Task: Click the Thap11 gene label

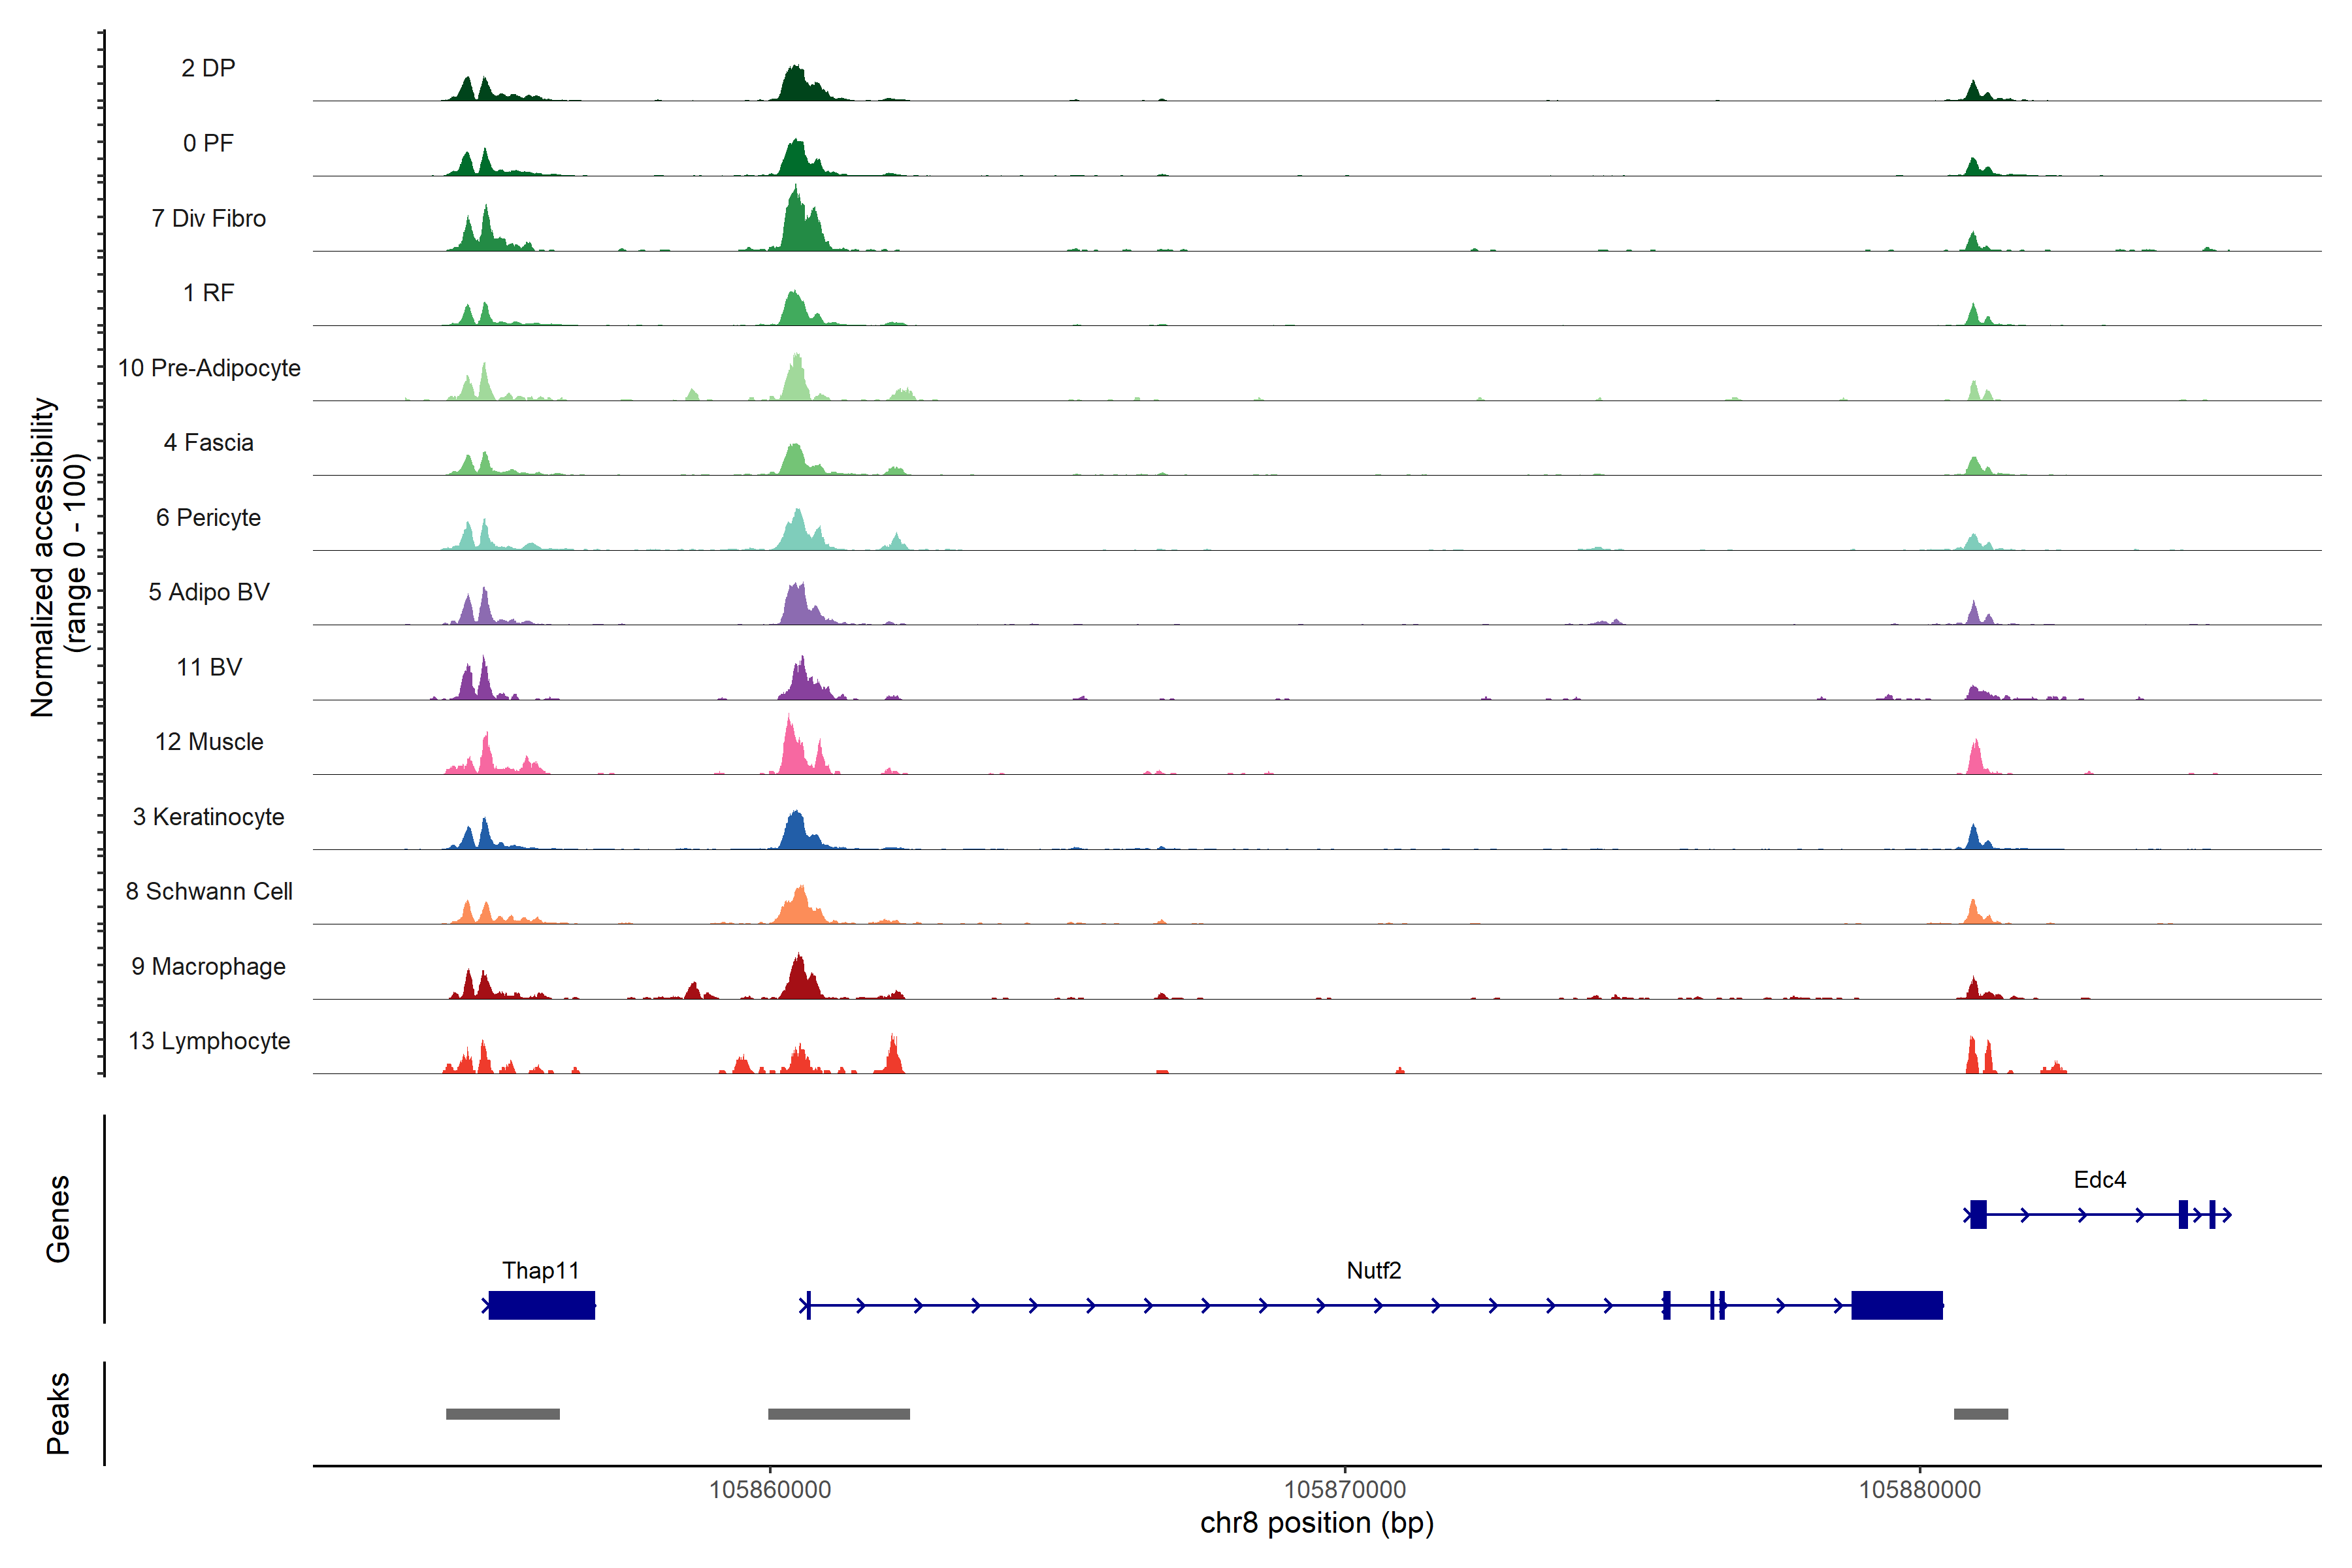Action: pyautogui.click(x=540, y=1270)
